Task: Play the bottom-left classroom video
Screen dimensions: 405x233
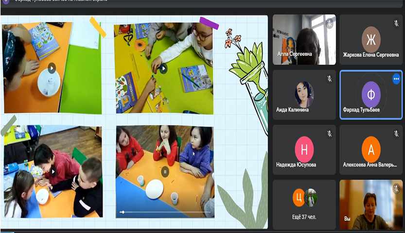Action: click(x=53, y=171)
